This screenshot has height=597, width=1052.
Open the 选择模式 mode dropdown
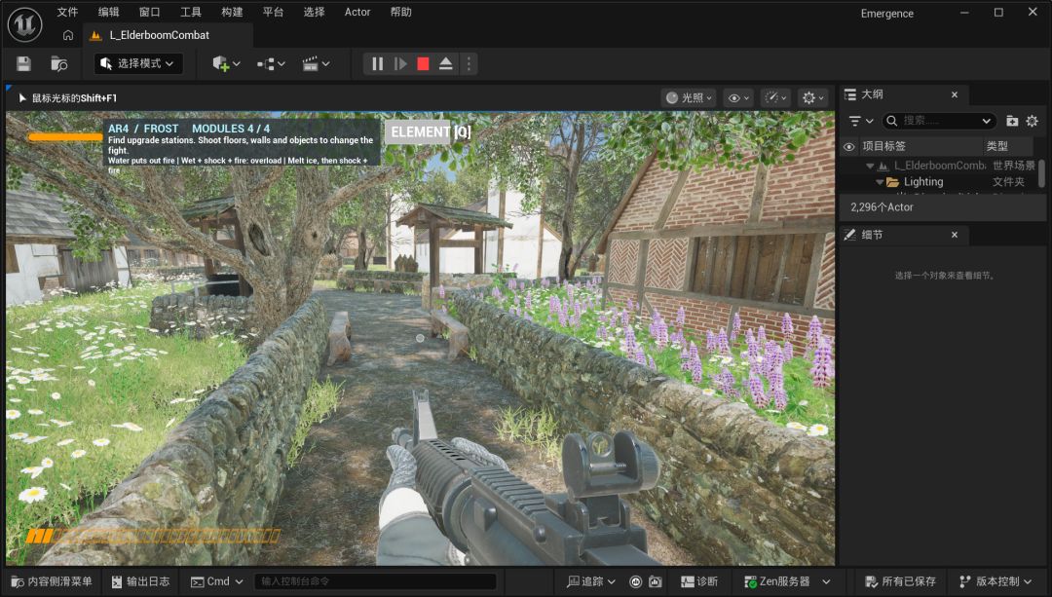tap(139, 63)
